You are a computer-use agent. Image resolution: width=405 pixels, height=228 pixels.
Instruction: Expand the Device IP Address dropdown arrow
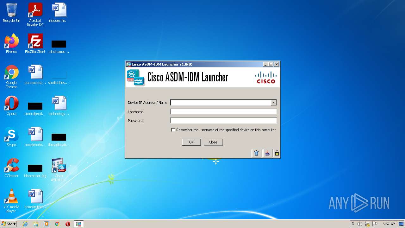pyautogui.click(x=273, y=103)
